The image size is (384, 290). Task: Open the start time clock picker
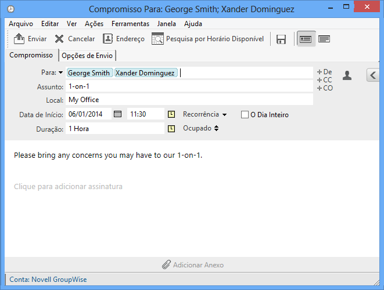point(171,114)
